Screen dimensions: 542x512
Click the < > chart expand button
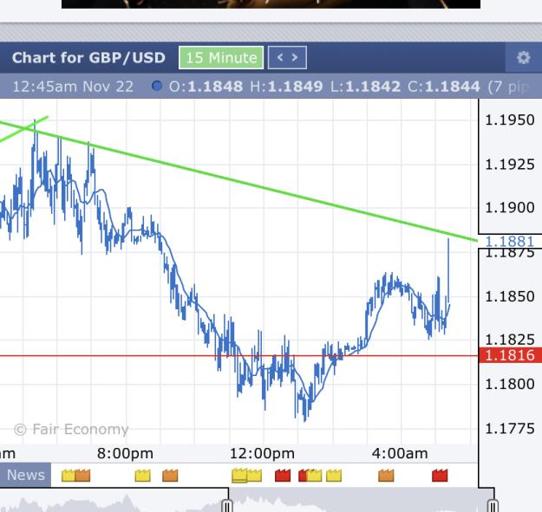coord(287,57)
